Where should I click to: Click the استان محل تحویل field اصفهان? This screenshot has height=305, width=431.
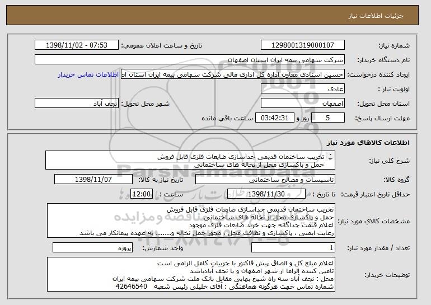coord(303,104)
